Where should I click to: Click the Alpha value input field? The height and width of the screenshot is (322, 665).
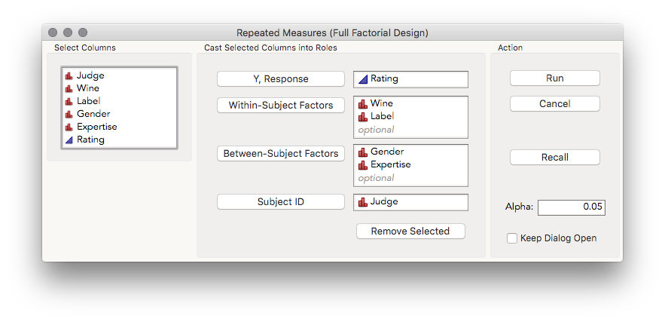(x=572, y=207)
